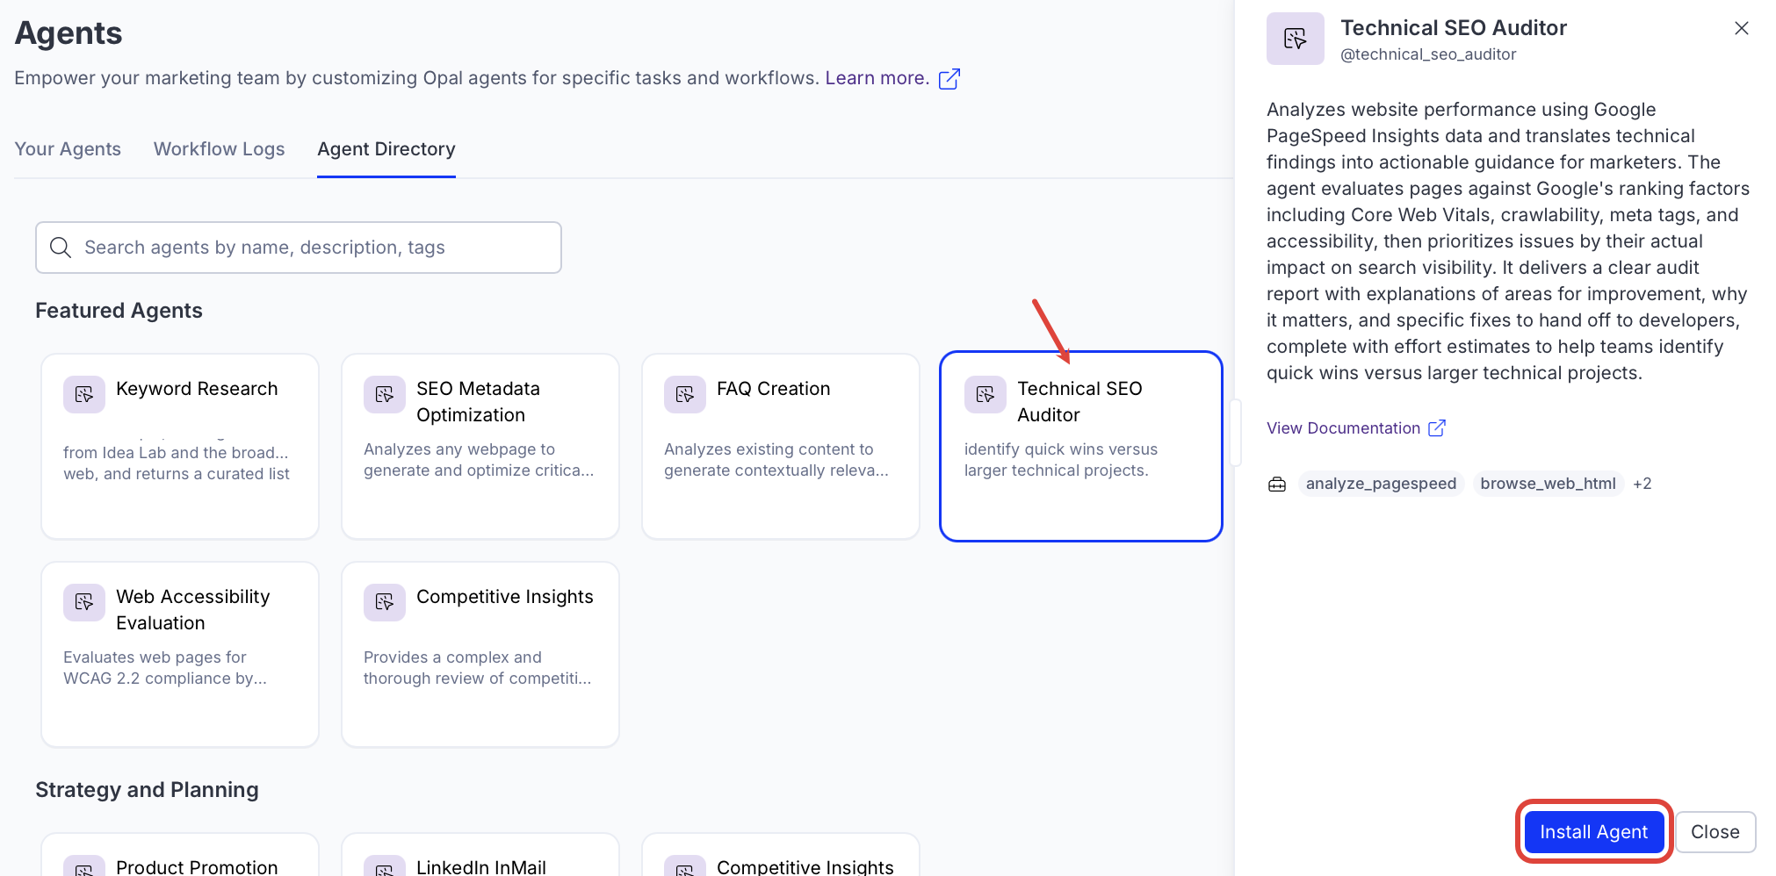Click the Keyword Research agent icon

(x=83, y=394)
